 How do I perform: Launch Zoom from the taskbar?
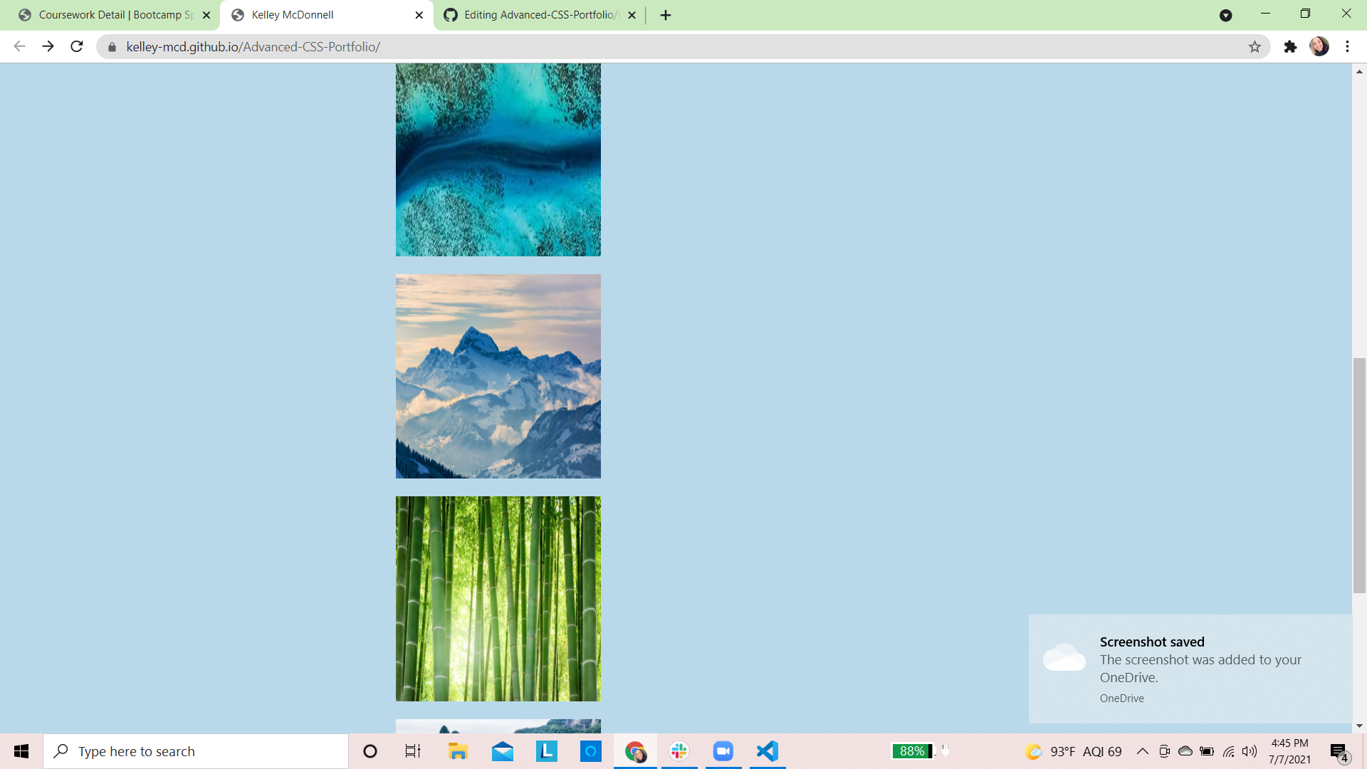click(x=723, y=750)
